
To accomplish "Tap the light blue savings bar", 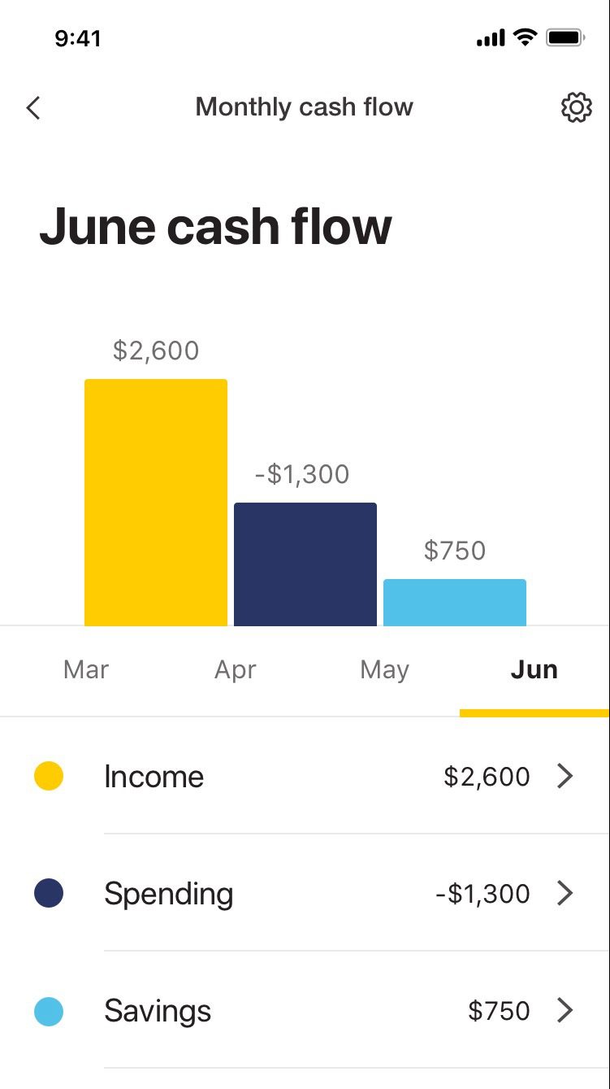I will (455, 603).
